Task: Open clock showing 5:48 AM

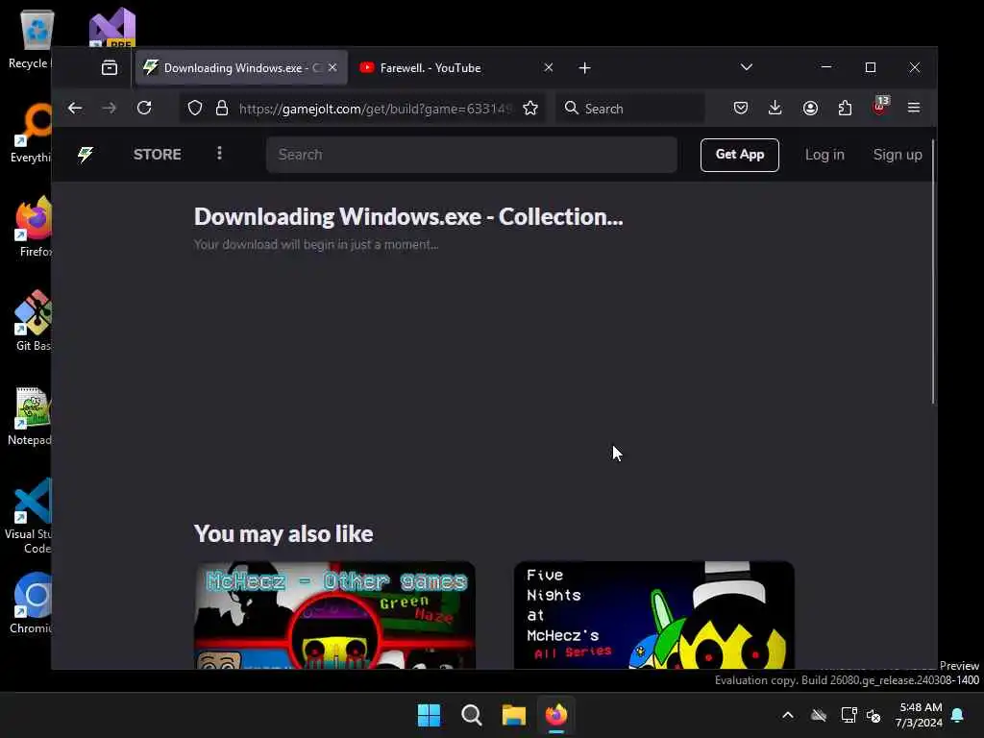Action: click(920, 715)
